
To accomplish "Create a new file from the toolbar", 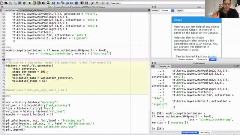I will (1, 3).
